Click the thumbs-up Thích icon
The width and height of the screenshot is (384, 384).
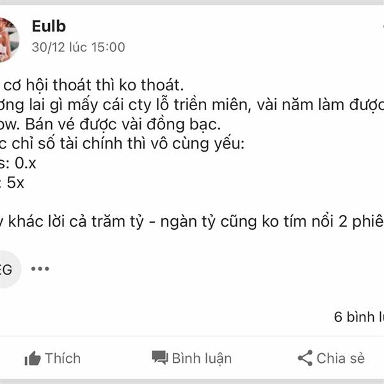pos(33,358)
